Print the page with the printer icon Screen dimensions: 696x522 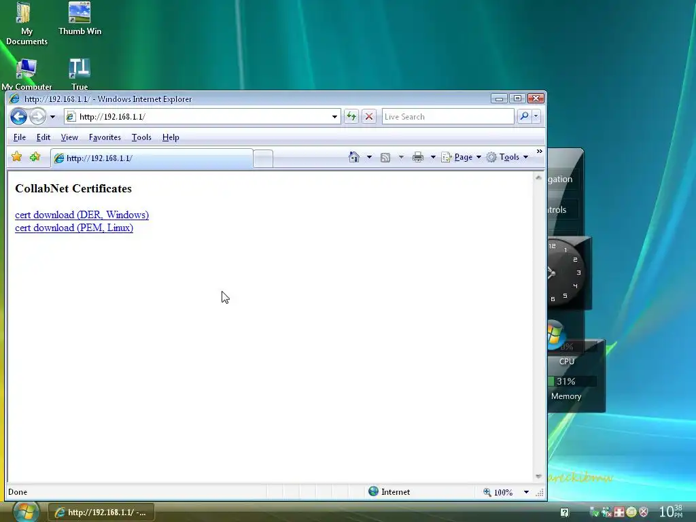418,157
